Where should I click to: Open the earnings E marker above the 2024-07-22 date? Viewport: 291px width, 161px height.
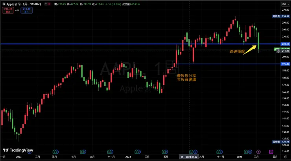[191, 152]
